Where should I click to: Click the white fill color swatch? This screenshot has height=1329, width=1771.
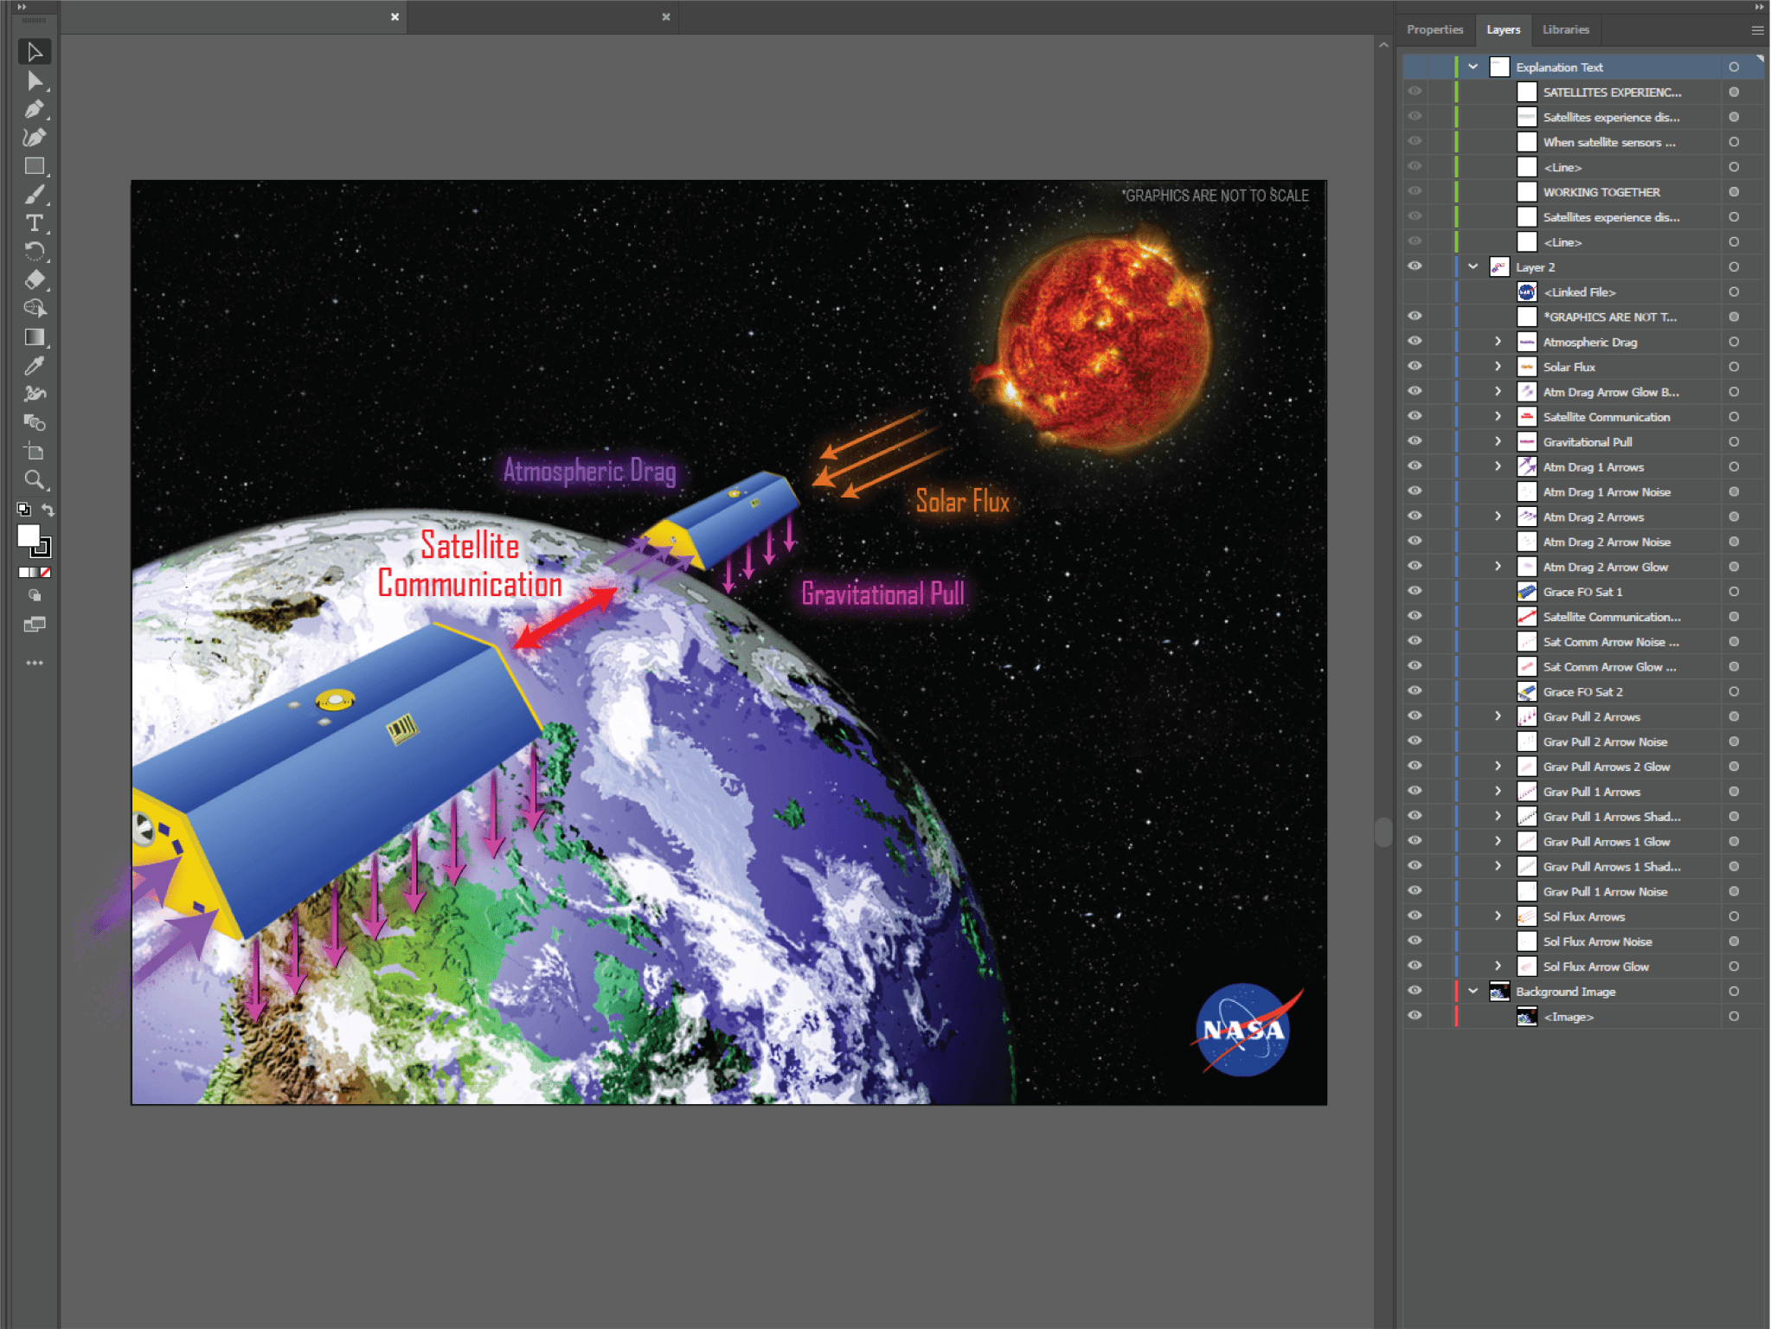tap(28, 536)
